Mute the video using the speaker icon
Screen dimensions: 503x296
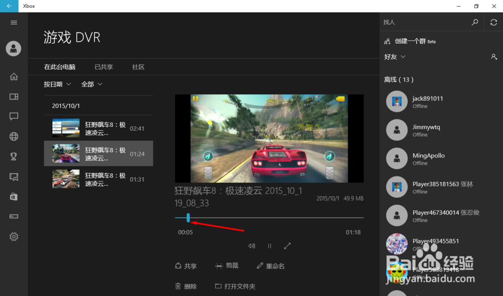coord(251,246)
